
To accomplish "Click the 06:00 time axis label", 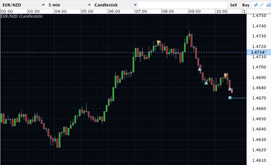I will [x=114, y=11].
